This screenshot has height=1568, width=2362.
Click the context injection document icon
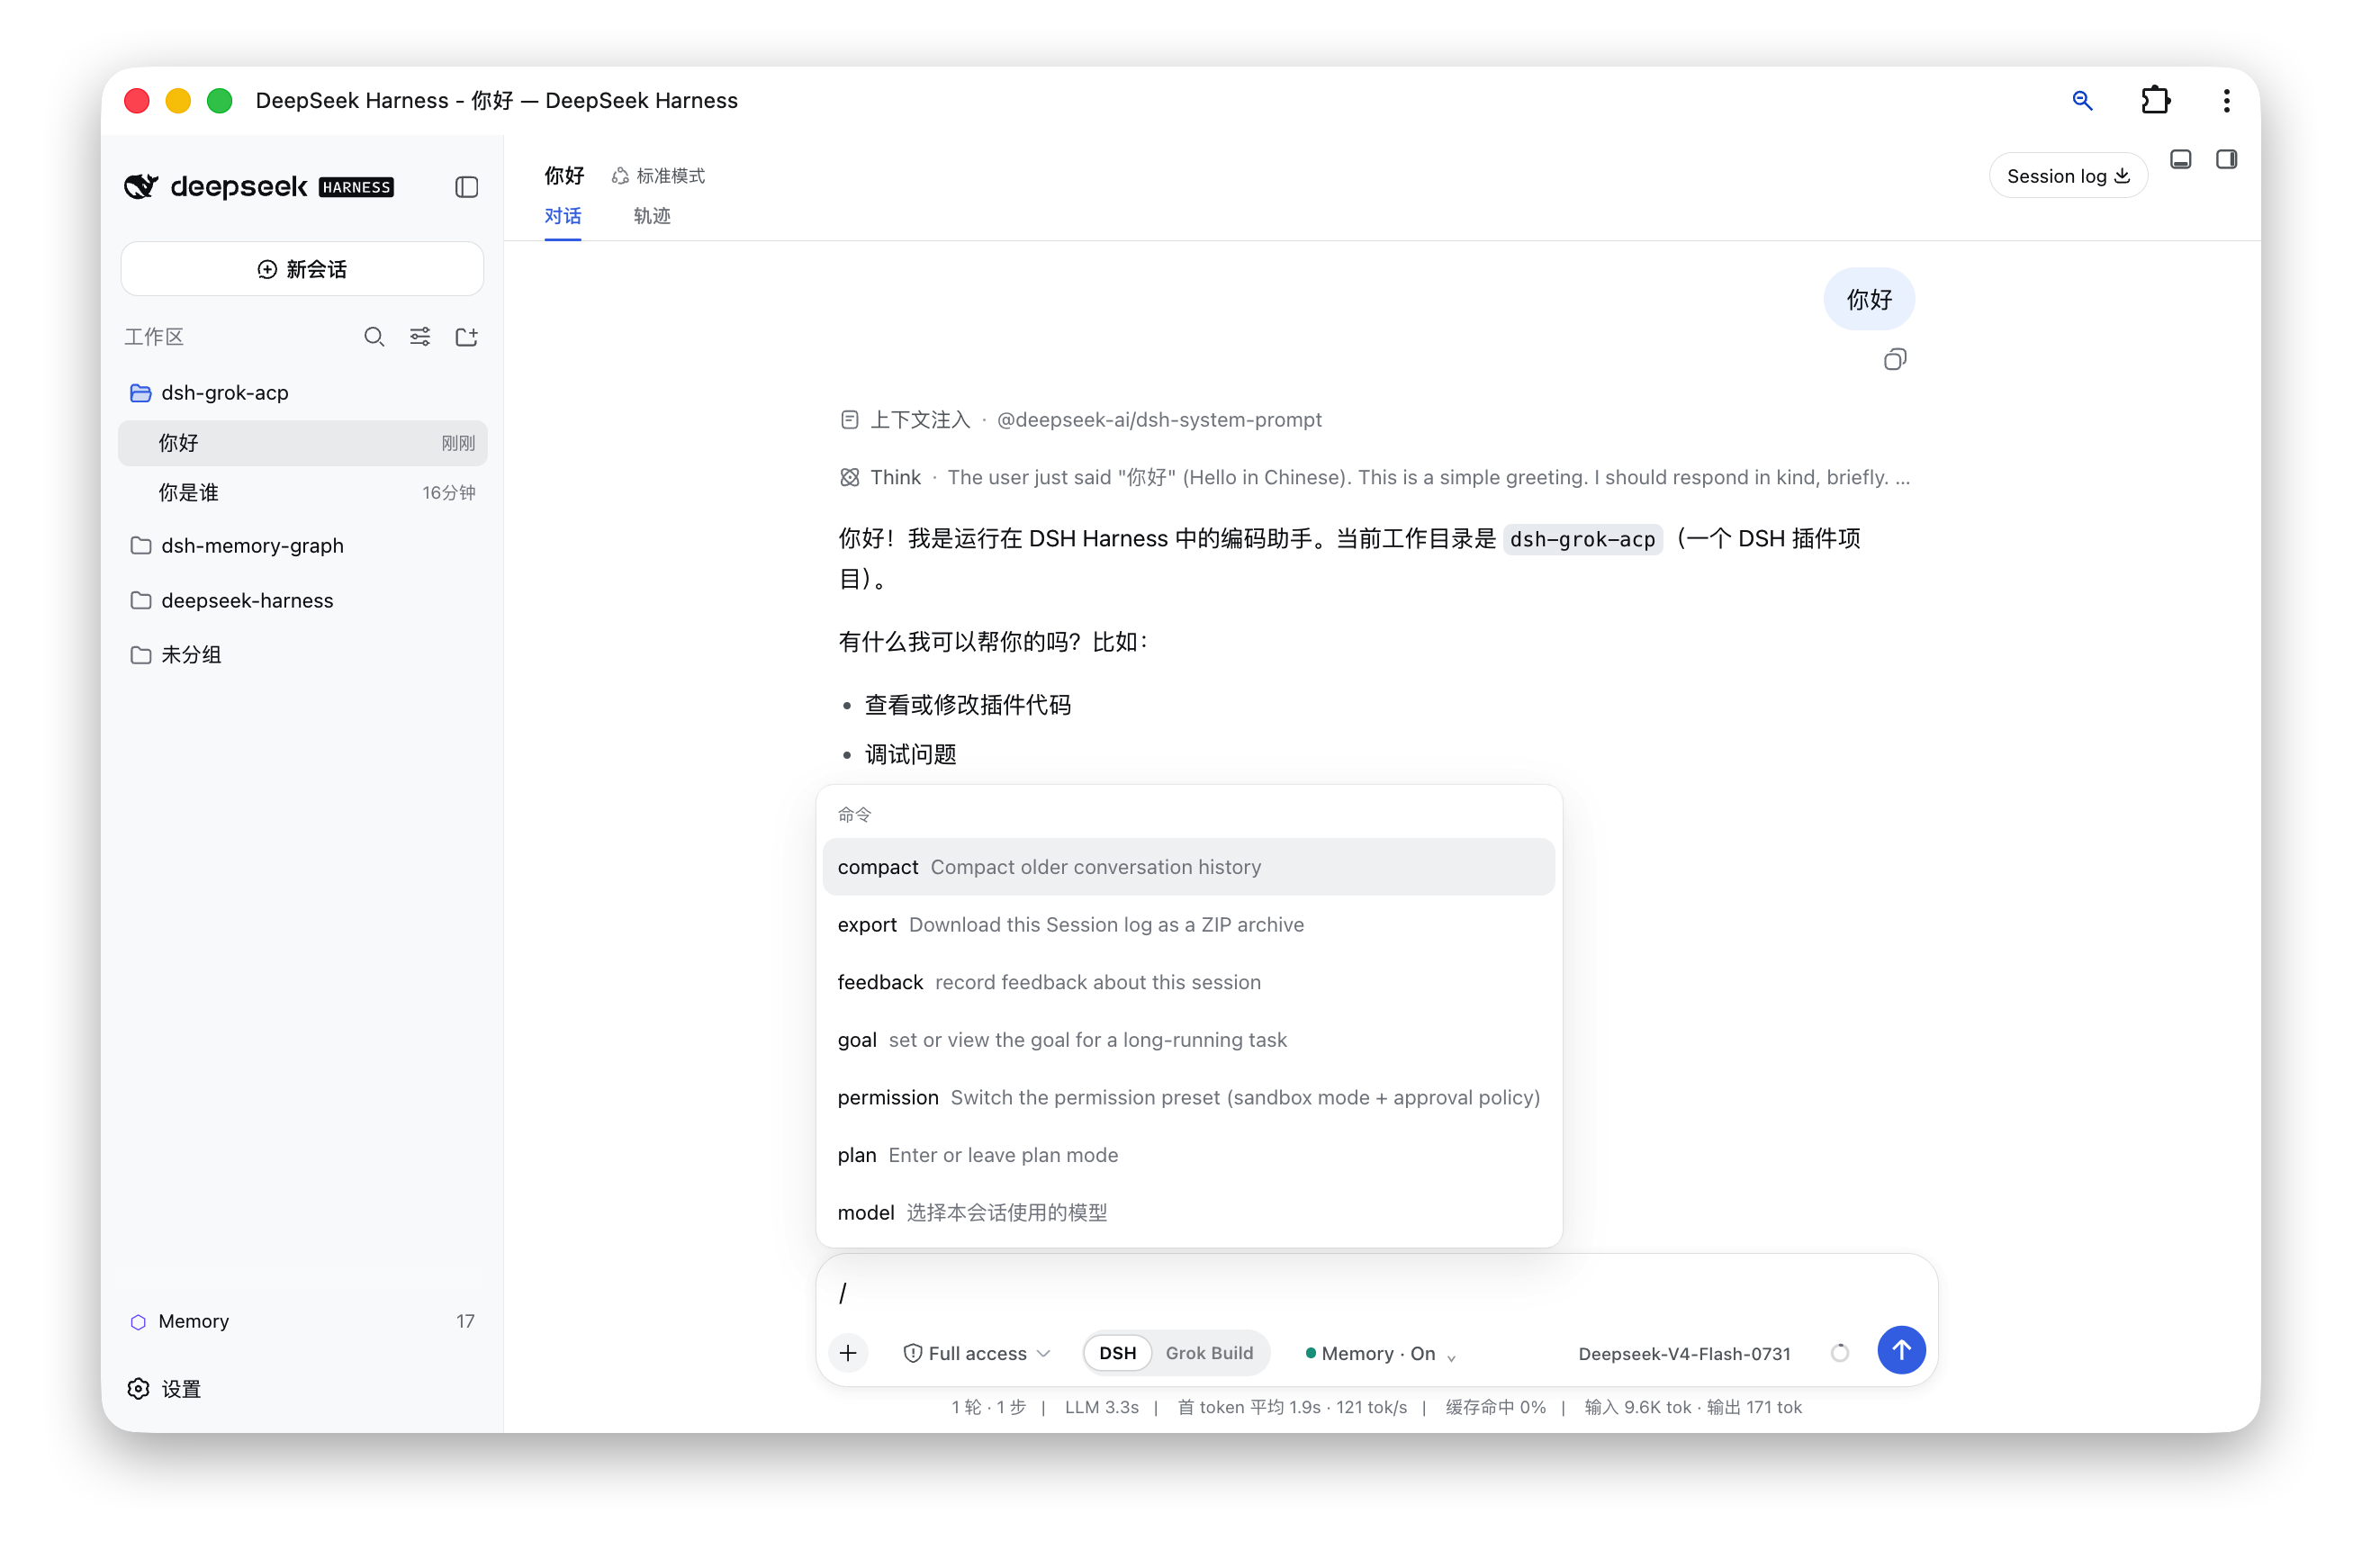click(x=849, y=420)
